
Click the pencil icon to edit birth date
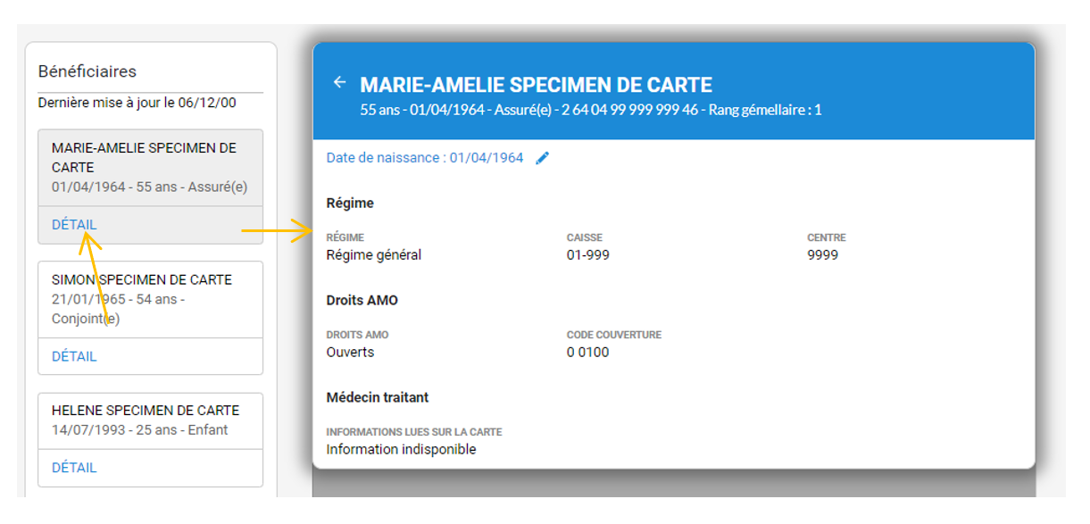coord(543,158)
